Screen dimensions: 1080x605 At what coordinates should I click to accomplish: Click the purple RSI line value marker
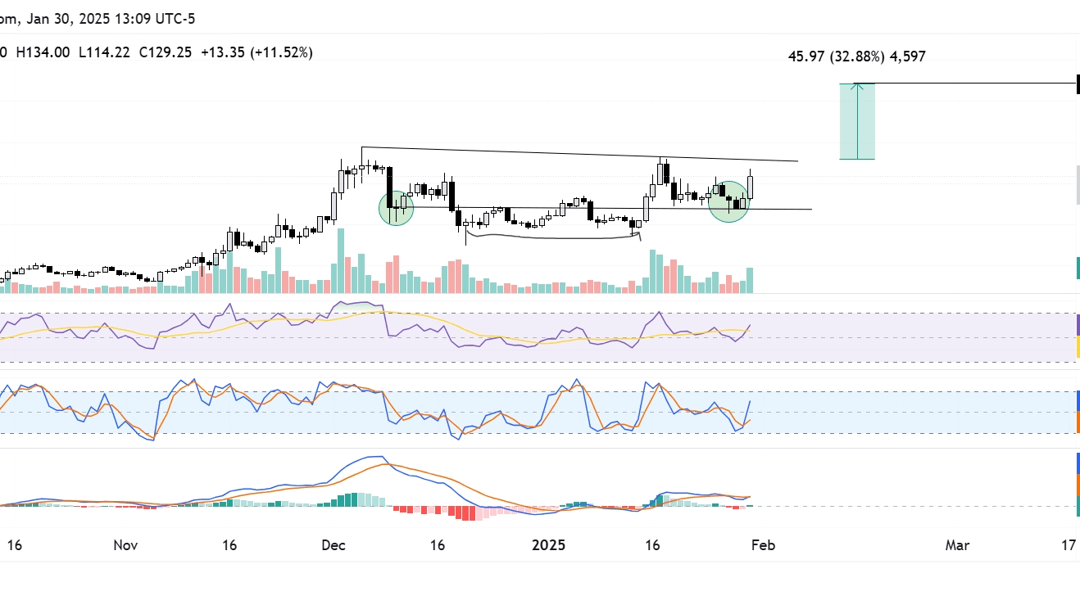(1077, 324)
